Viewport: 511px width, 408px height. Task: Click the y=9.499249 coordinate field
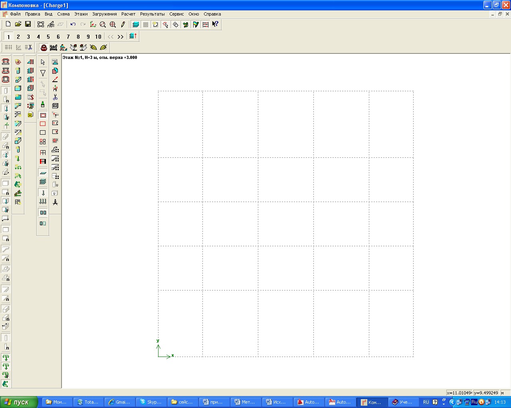[x=486, y=393]
